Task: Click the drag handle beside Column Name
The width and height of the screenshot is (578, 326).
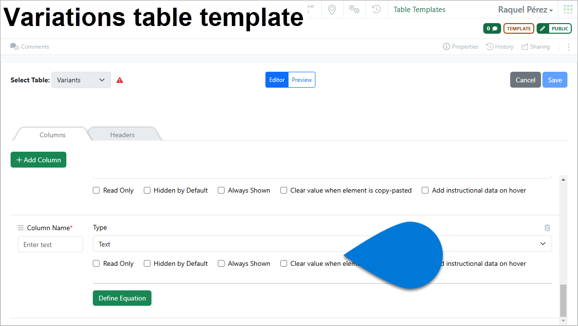Action: [21, 228]
